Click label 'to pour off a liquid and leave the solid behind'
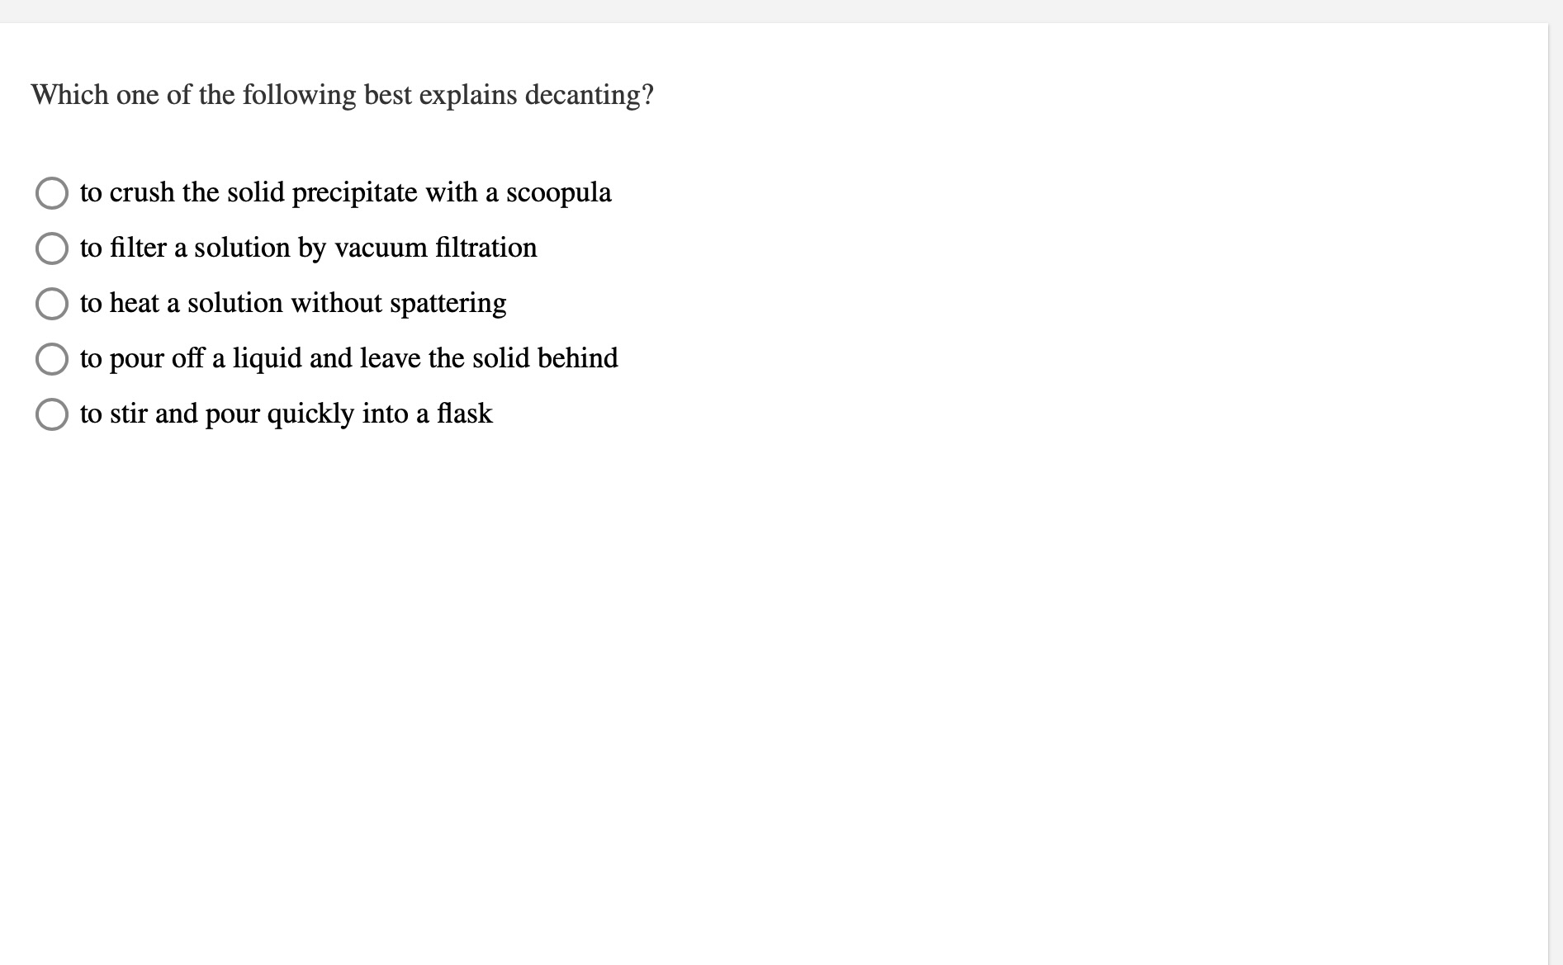Screen dimensions: 1563x965 pos(349,358)
